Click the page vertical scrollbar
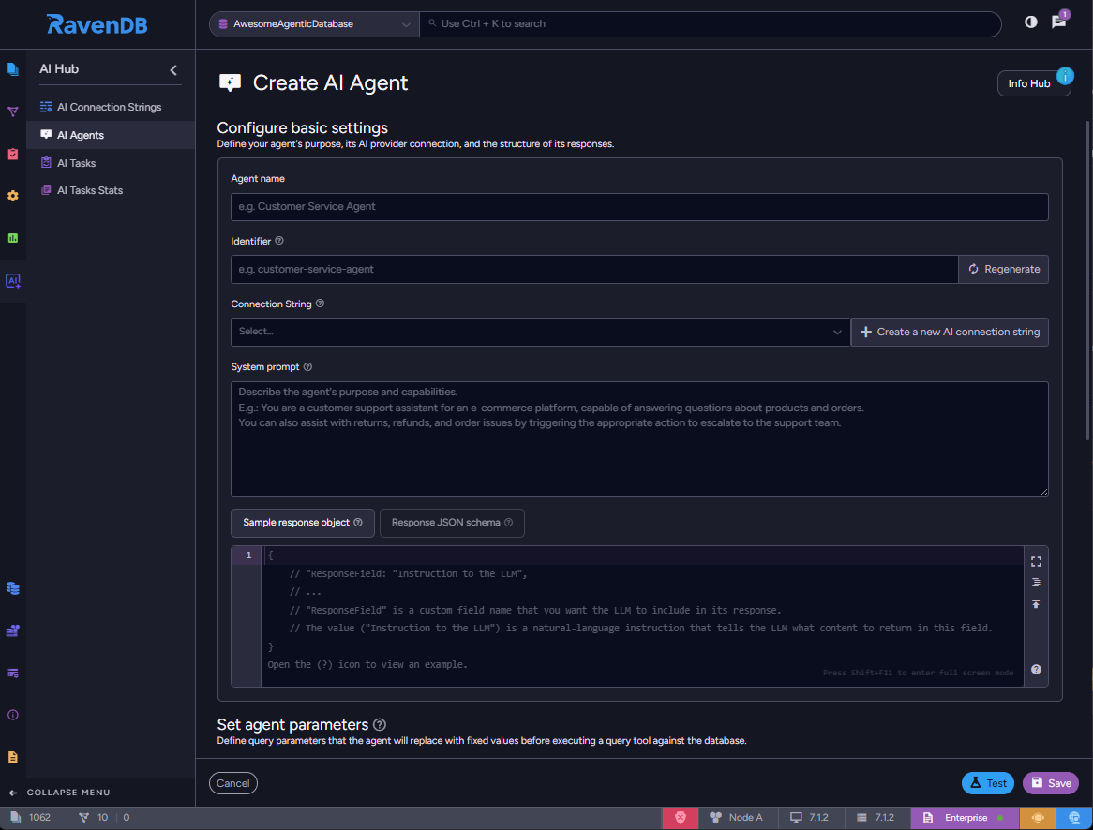The height and width of the screenshot is (830, 1093). (1087, 280)
